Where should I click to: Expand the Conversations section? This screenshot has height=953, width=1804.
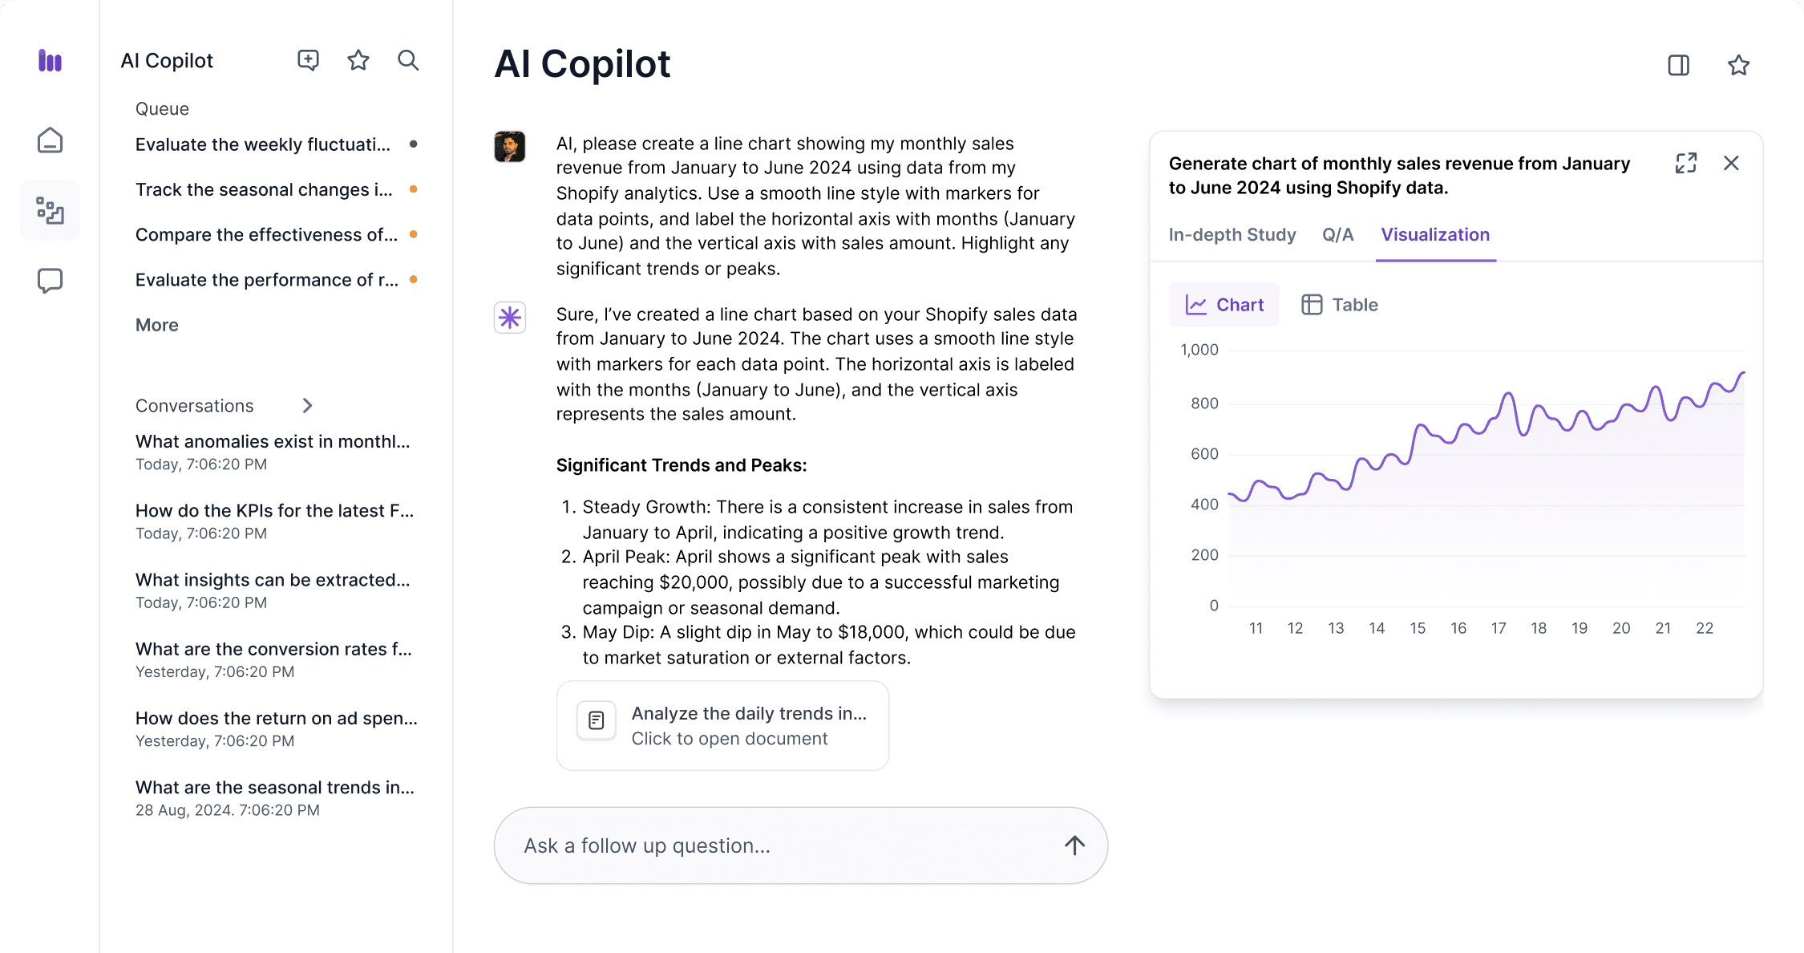point(308,406)
